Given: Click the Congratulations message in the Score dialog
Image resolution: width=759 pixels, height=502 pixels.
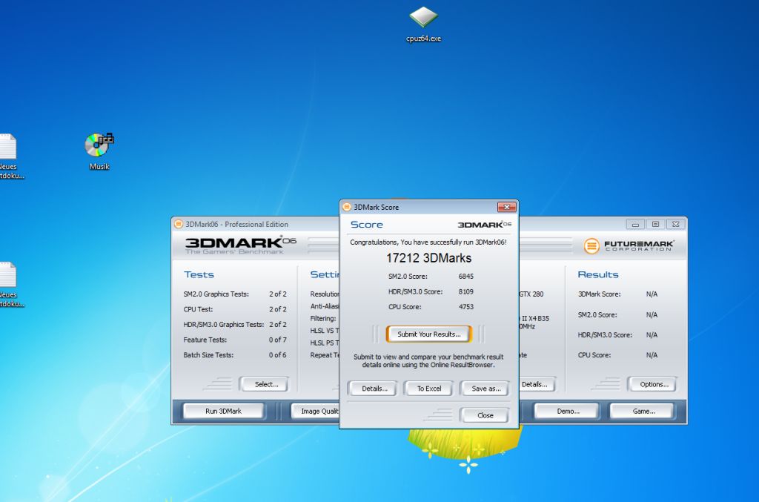Looking at the screenshot, I should [x=428, y=242].
